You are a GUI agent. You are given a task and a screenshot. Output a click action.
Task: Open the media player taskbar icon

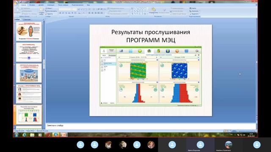(x=40, y=135)
